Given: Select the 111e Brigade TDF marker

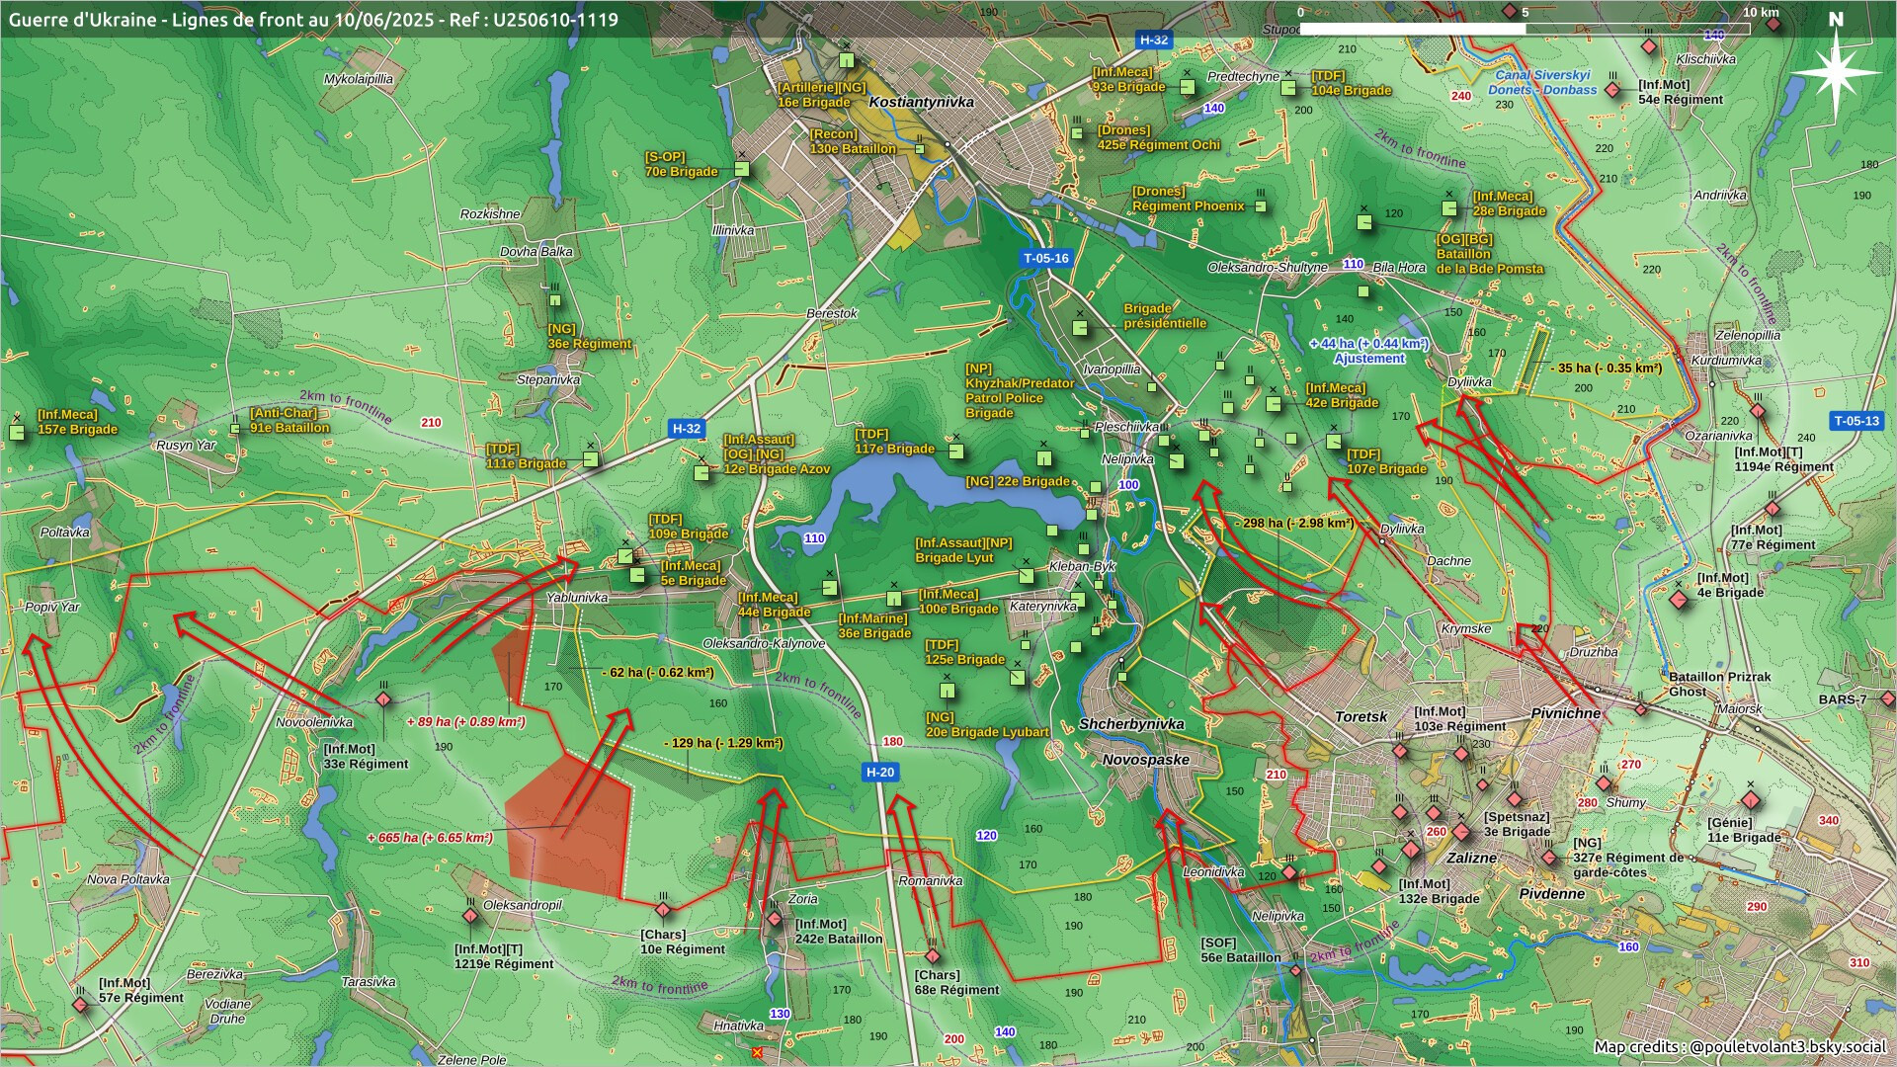Looking at the screenshot, I should tap(591, 459).
